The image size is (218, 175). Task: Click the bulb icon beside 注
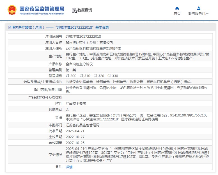coord(57,167)
